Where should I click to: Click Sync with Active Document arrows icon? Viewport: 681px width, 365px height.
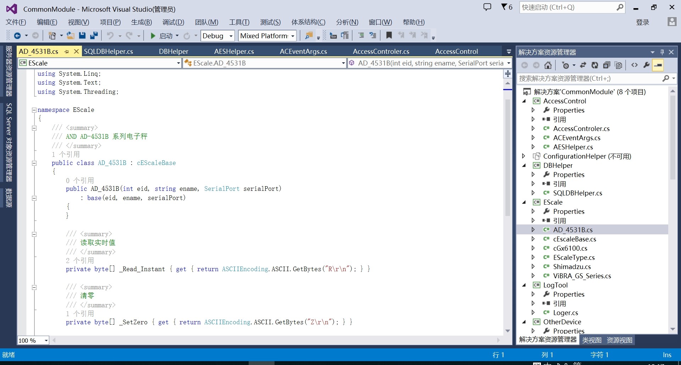(x=583, y=65)
